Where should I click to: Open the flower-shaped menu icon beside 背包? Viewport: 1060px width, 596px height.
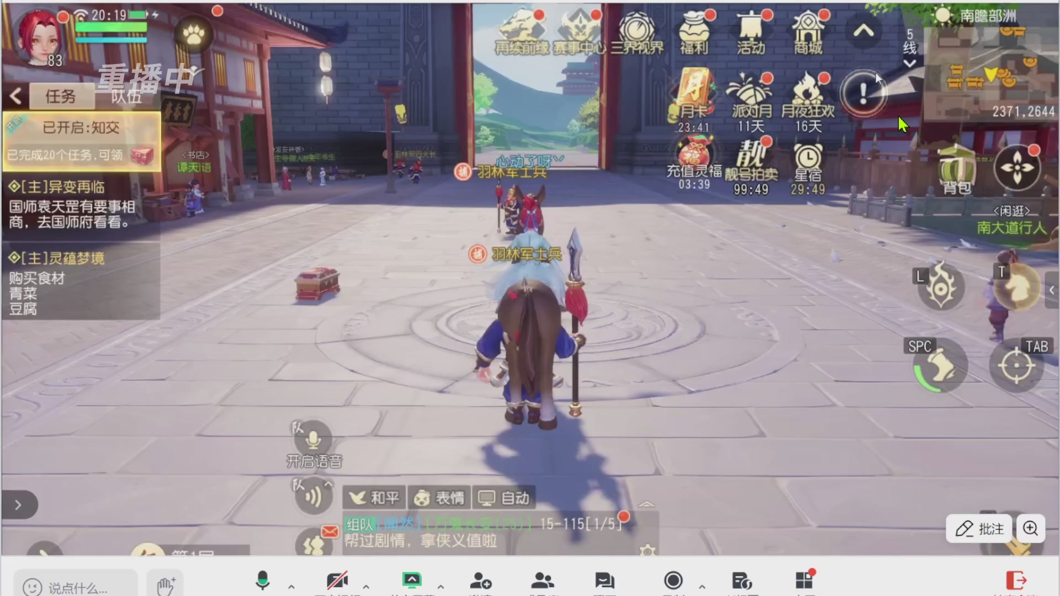coord(1017,168)
